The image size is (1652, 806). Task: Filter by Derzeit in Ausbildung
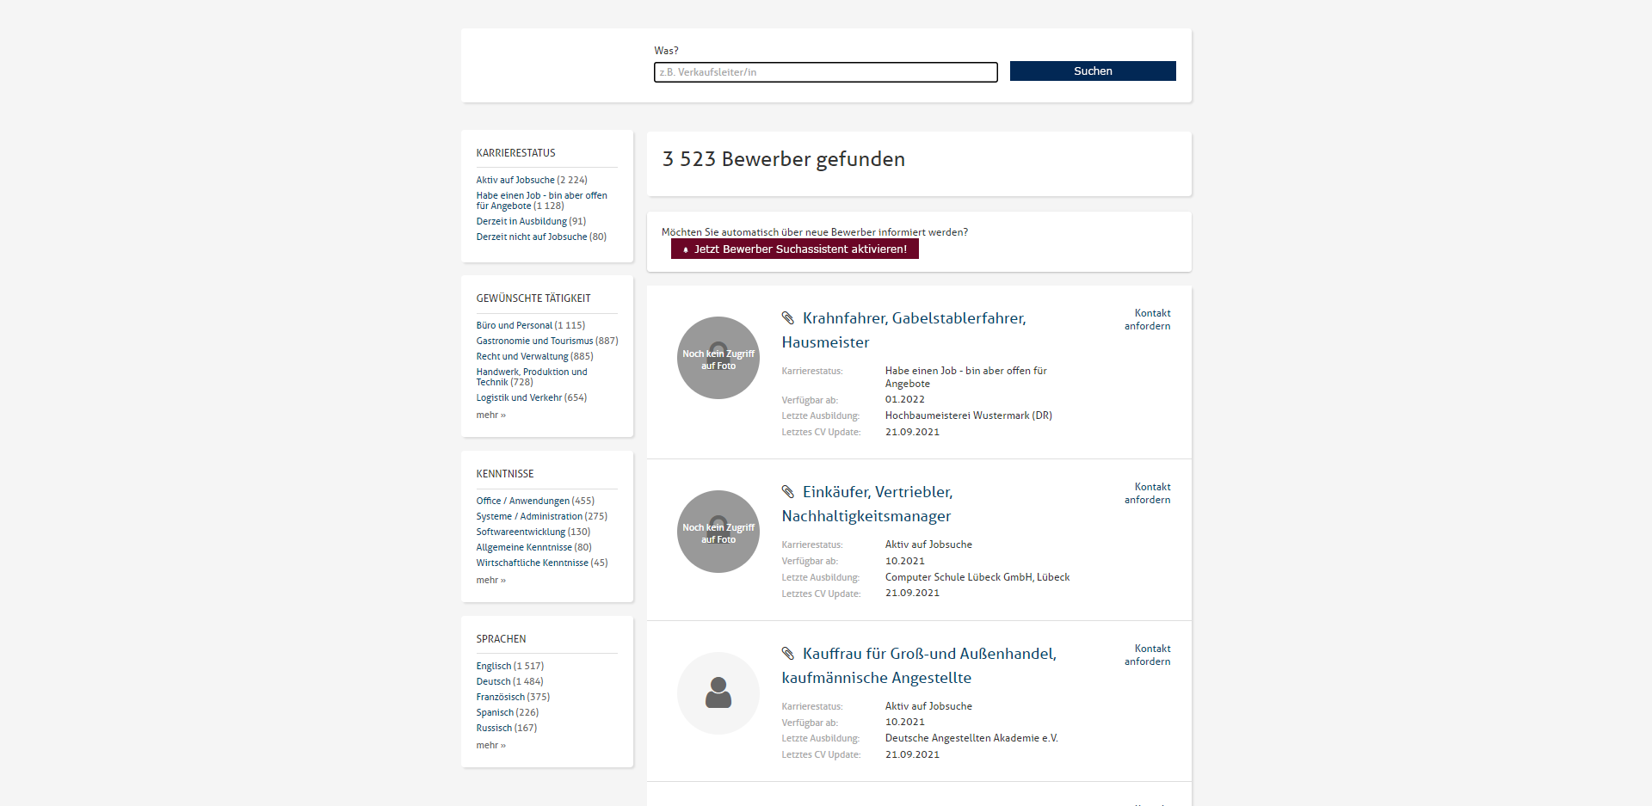click(x=521, y=222)
